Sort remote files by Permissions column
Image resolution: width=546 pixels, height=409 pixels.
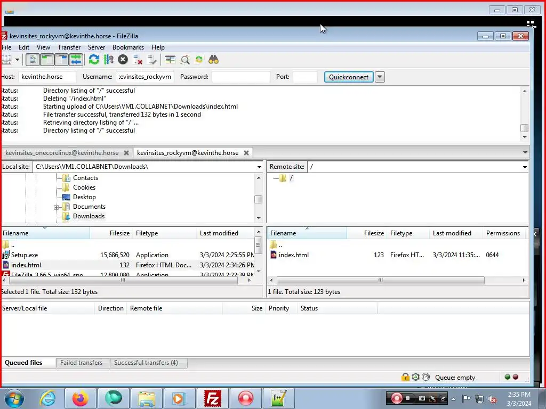pyautogui.click(x=503, y=233)
